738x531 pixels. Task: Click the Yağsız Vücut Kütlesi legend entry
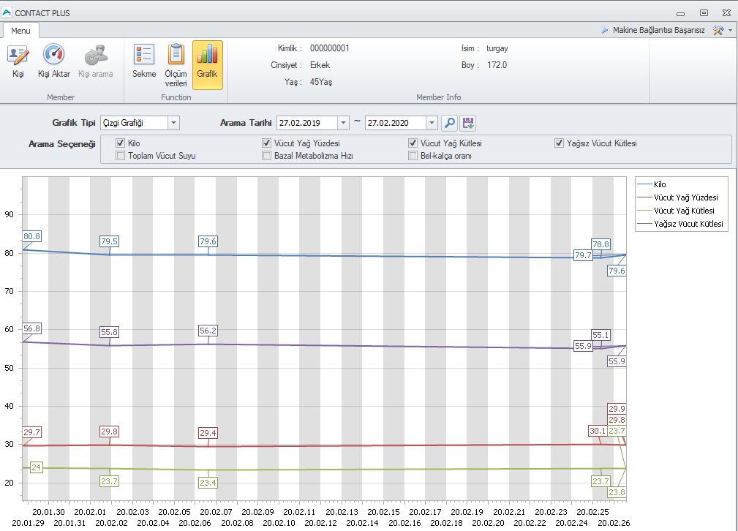pos(680,224)
